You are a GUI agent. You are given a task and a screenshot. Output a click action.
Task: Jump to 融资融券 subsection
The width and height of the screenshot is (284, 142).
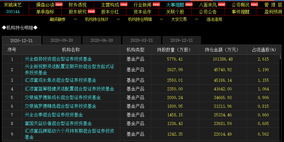click(58, 19)
